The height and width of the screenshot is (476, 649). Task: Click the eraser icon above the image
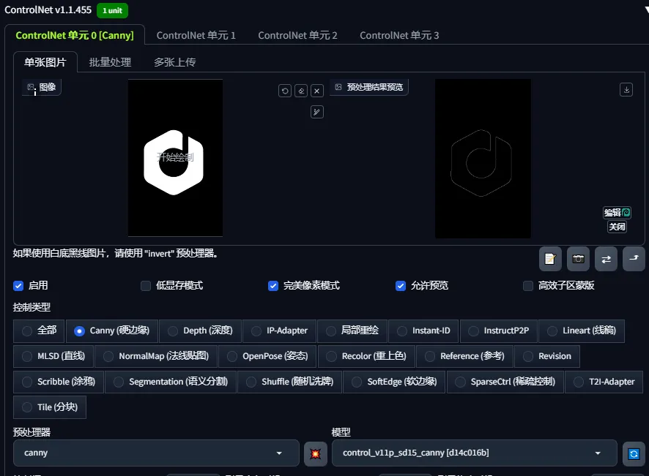(x=301, y=91)
